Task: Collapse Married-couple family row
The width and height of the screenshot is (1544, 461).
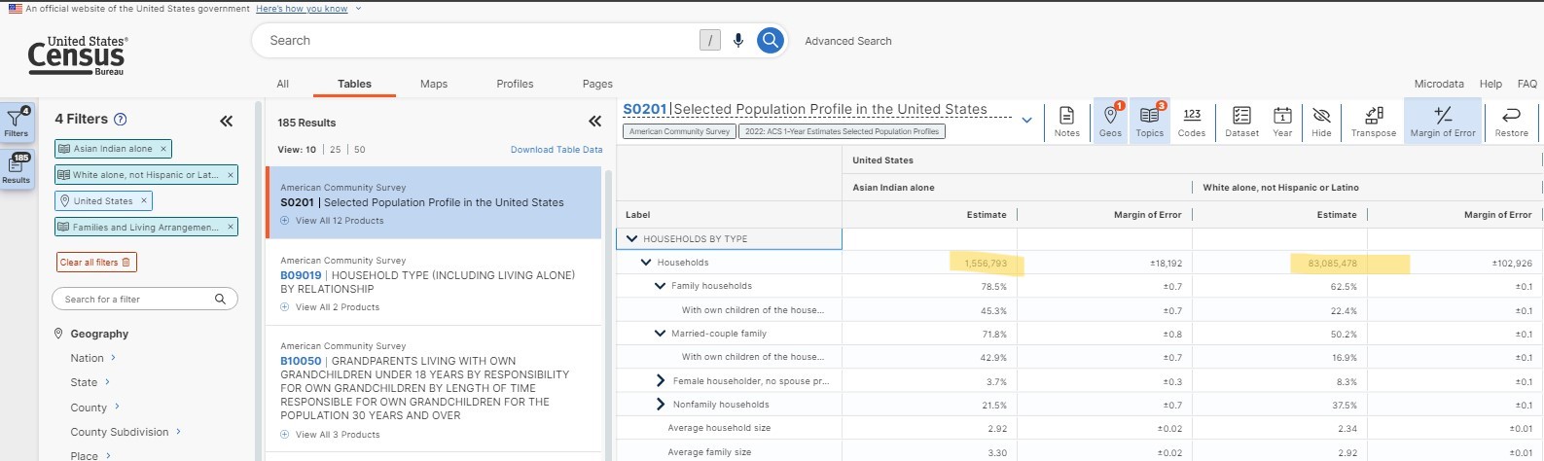Action: [x=661, y=334]
